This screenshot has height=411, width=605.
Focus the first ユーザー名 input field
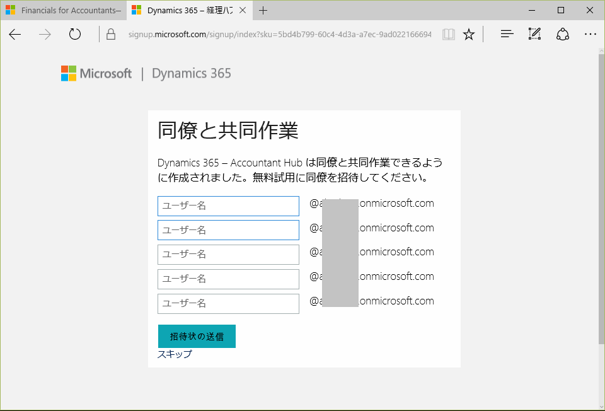click(x=228, y=206)
